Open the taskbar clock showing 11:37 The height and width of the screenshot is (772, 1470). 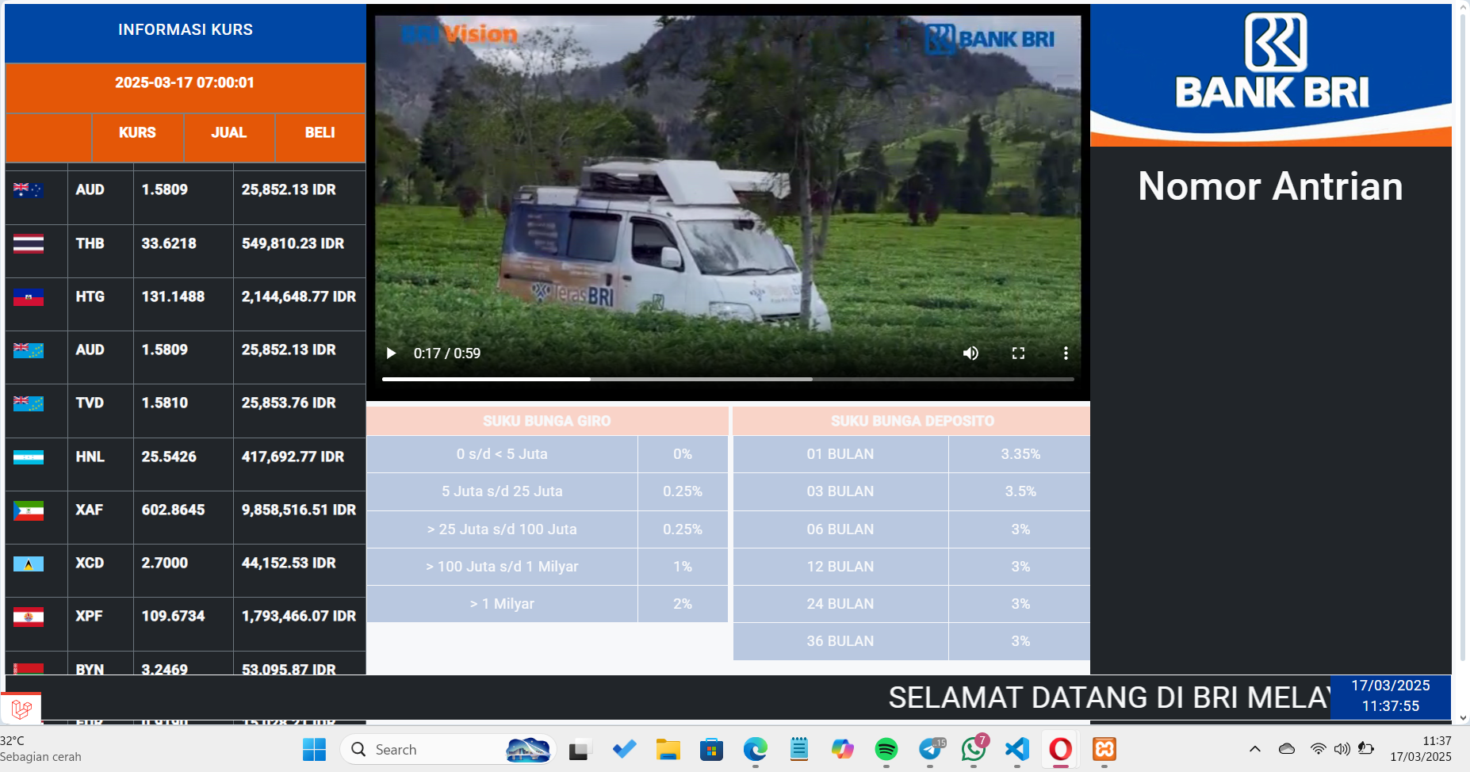coord(1421,749)
